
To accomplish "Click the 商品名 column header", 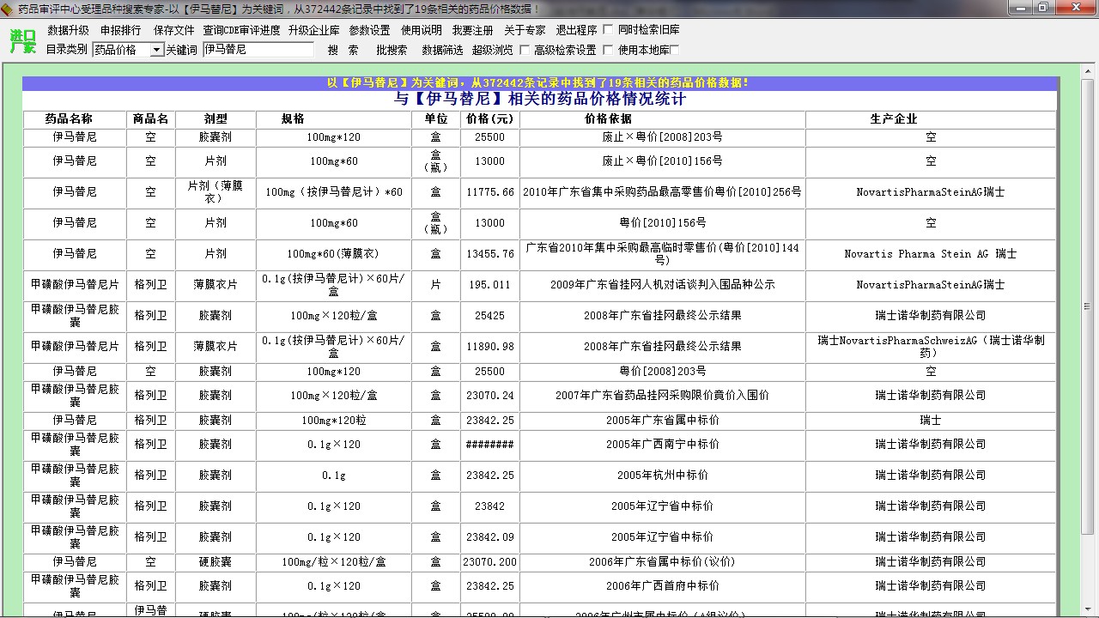I will coord(150,119).
